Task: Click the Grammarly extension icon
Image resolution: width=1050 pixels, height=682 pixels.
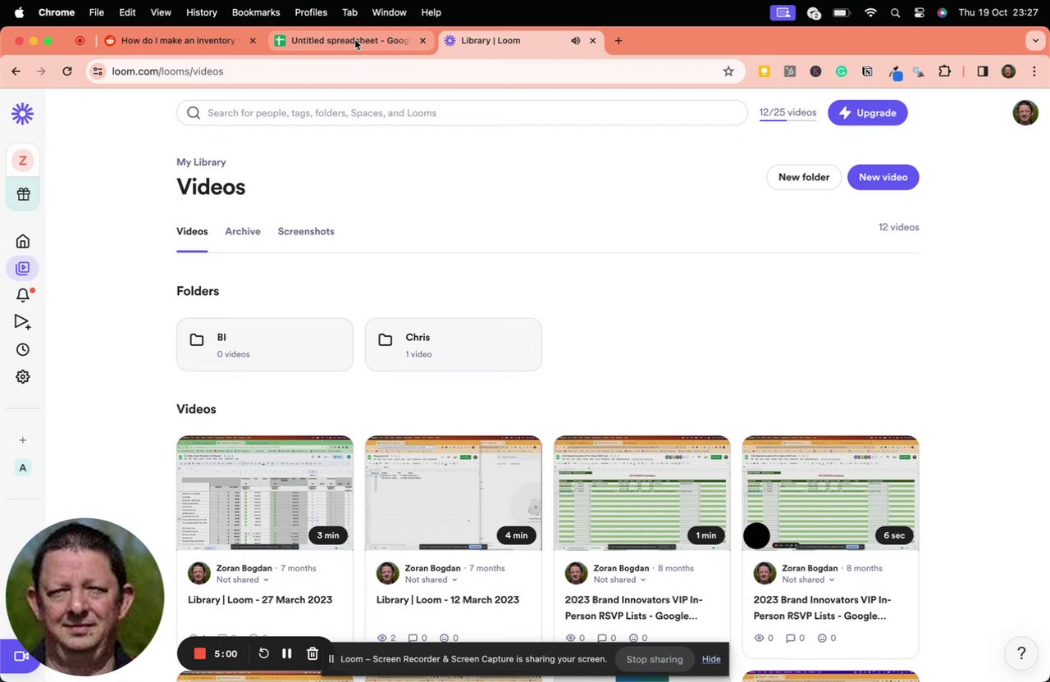Action: tap(842, 71)
